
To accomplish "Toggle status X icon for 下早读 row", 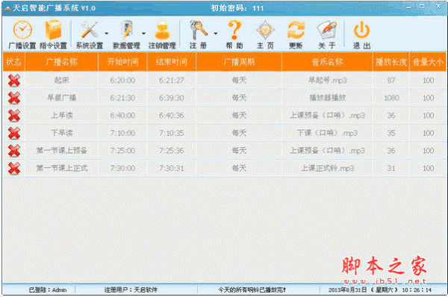I will coord(14,134).
